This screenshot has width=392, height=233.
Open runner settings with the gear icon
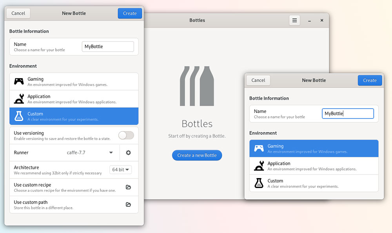tap(128, 153)
